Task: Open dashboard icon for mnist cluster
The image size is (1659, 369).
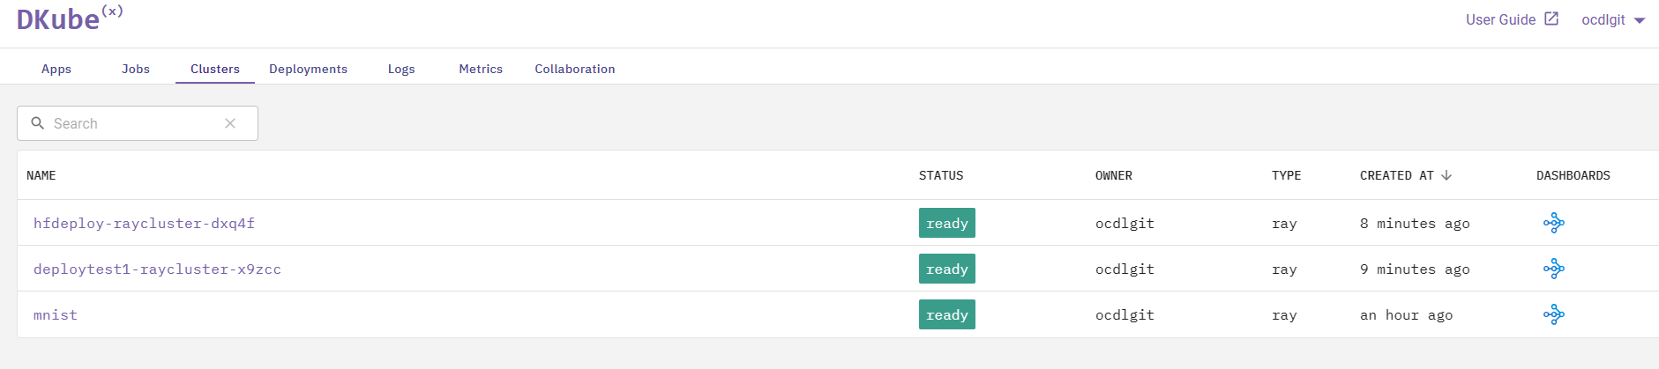Action: [1553, 314]
